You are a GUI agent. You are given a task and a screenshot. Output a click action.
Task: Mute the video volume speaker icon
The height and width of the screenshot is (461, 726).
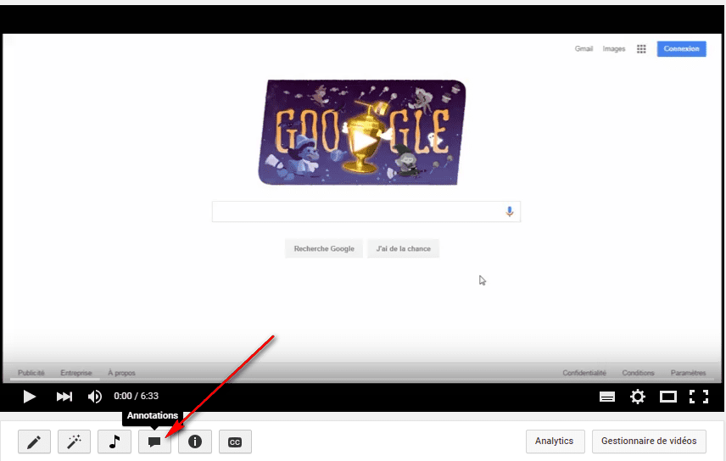coord(95,397)
